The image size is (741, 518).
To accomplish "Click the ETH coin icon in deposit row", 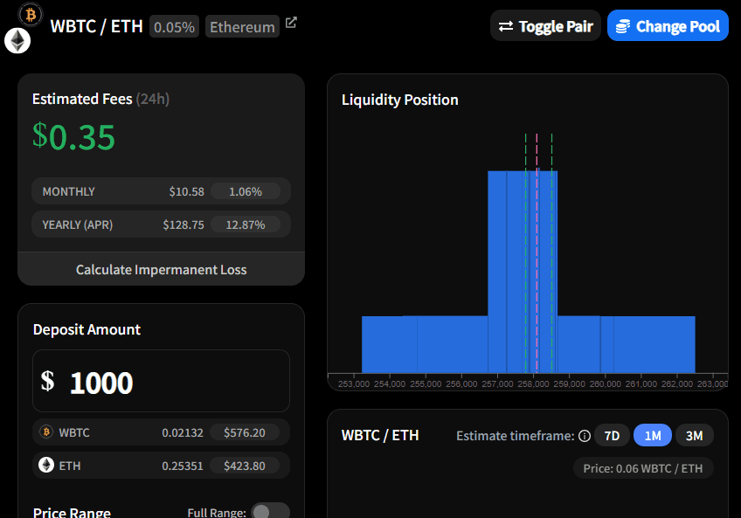I will click(x=46, y=465).
